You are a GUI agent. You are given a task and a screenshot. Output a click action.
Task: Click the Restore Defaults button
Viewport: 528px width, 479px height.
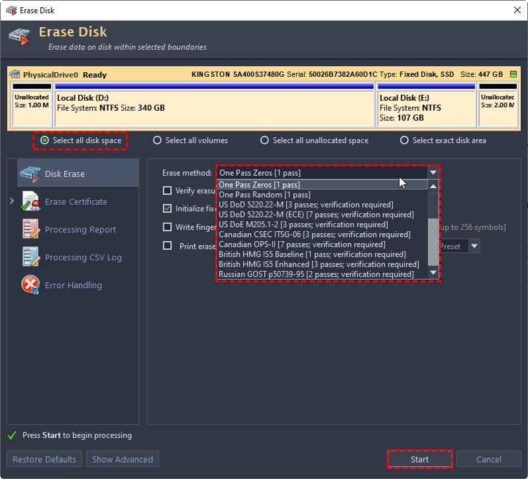click(44, 459)
